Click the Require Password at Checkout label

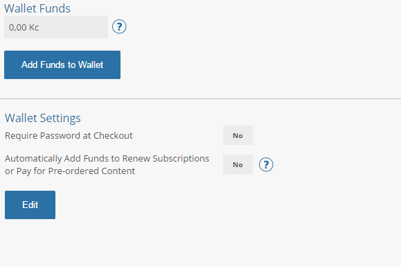click(69, 135)
